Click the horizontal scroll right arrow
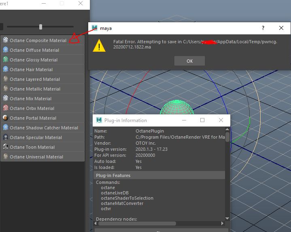Image resolution: width=291 pixels, height=232 pixels. click(222, 224)
